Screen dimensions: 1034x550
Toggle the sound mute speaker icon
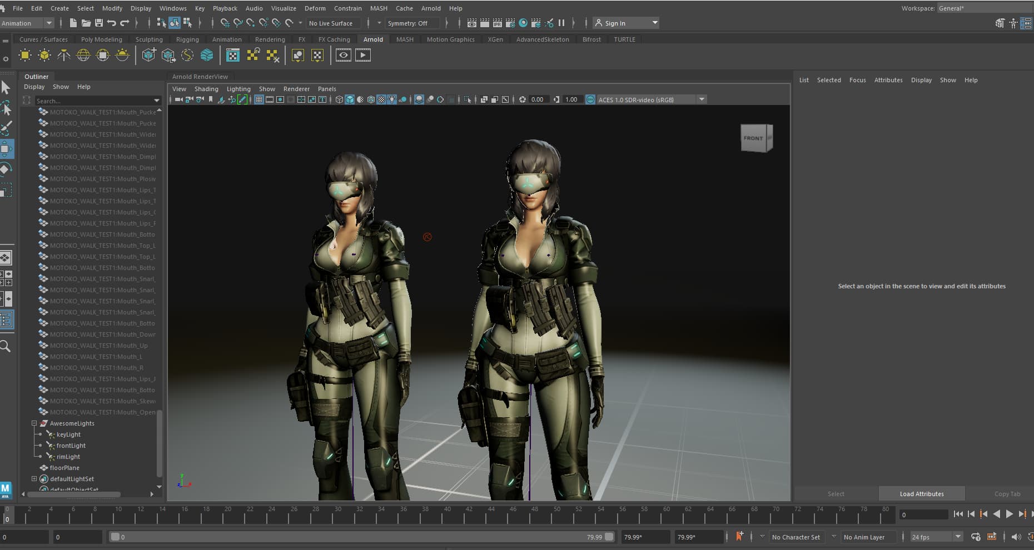pos(1016,537)
